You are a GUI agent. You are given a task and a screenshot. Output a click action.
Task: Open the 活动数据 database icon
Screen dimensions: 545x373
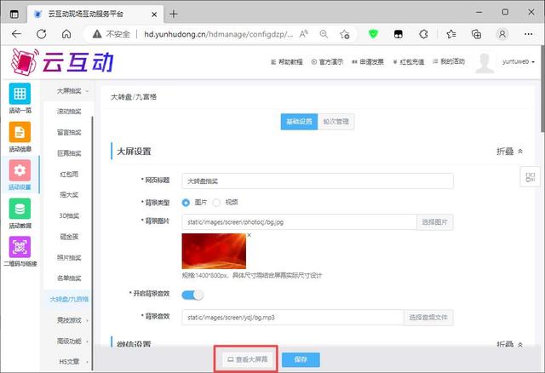coord(20,209)
